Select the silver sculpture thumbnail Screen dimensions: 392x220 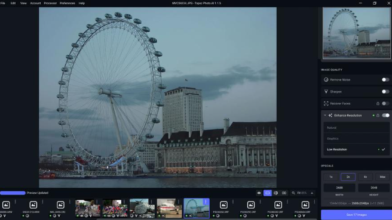142,208
